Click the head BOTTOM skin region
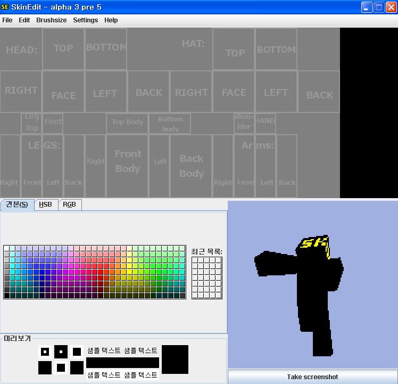The width and height of the screenshot is (398, 384). [x=106, y=48]
